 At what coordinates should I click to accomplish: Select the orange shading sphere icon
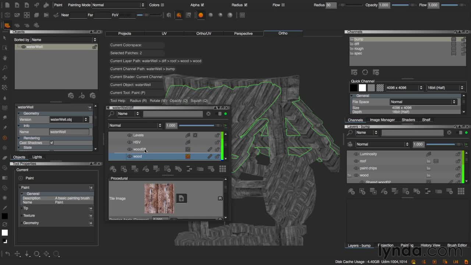click(x=201, y=15)
